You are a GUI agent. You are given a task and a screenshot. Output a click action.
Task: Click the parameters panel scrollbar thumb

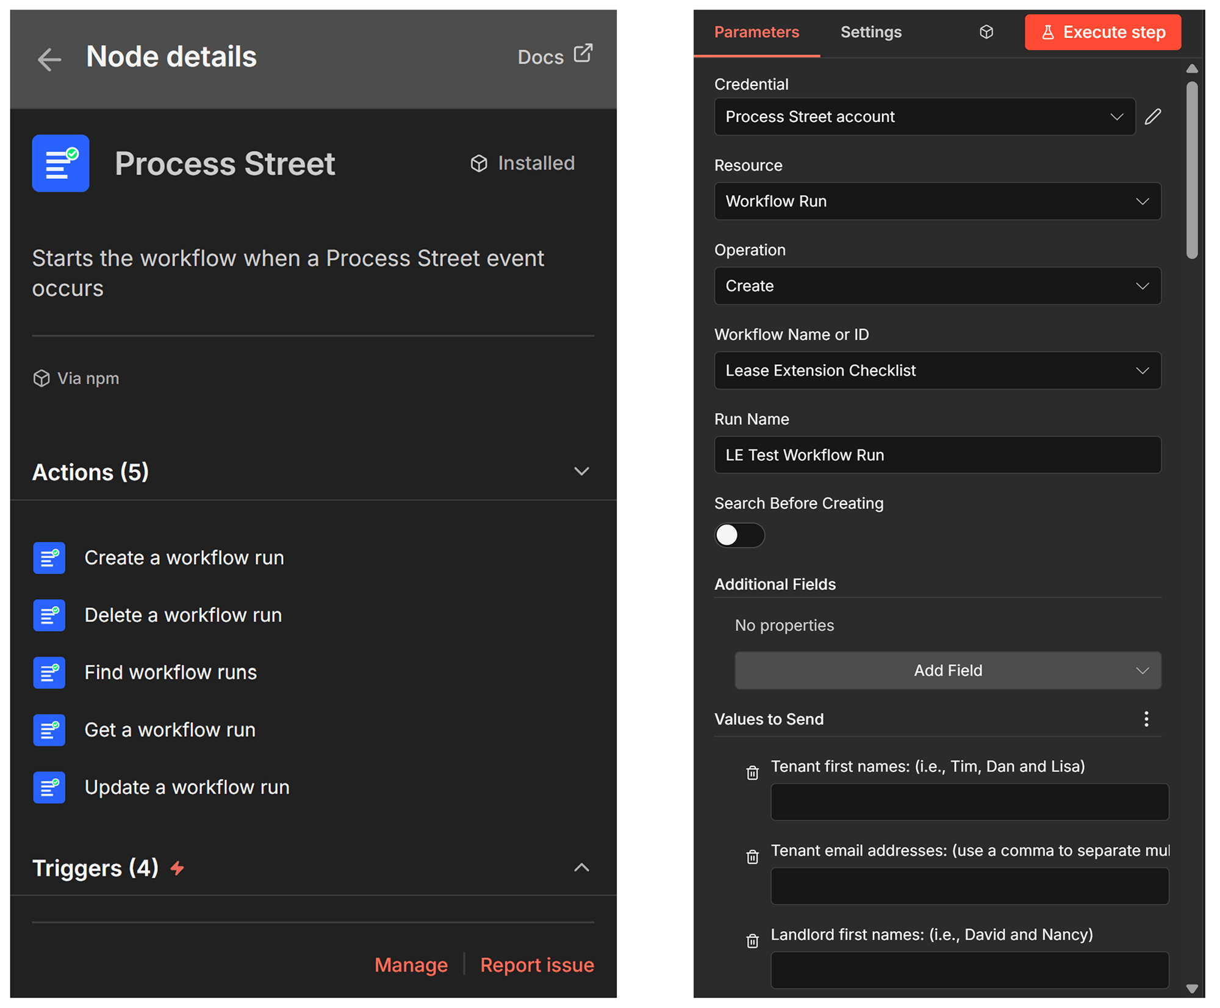click(x=1192, y=171)
